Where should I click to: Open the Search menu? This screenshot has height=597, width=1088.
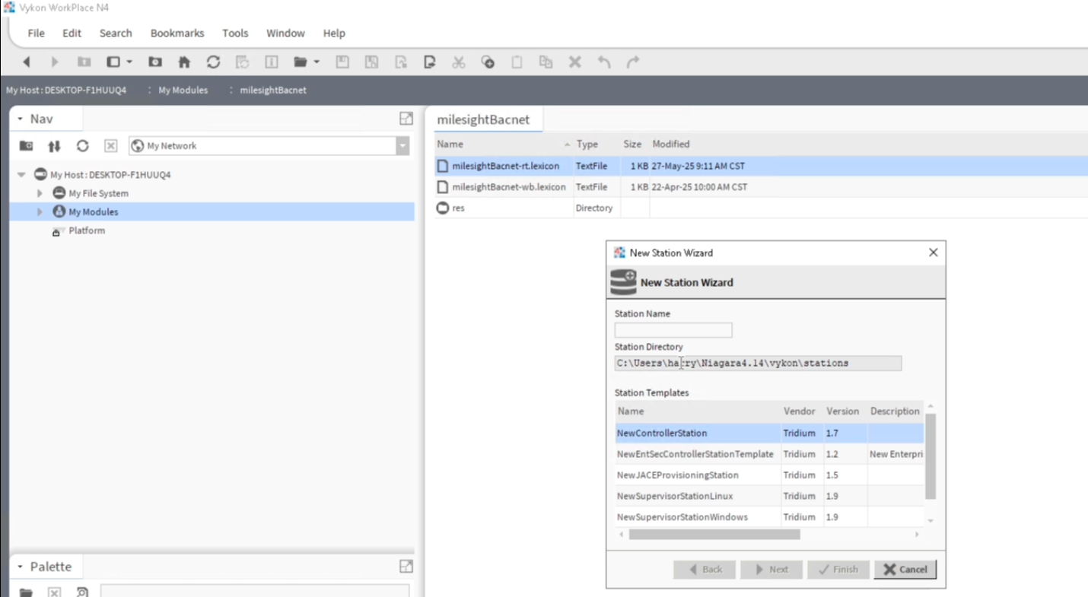pyautogui.click(x=116, y=33)
